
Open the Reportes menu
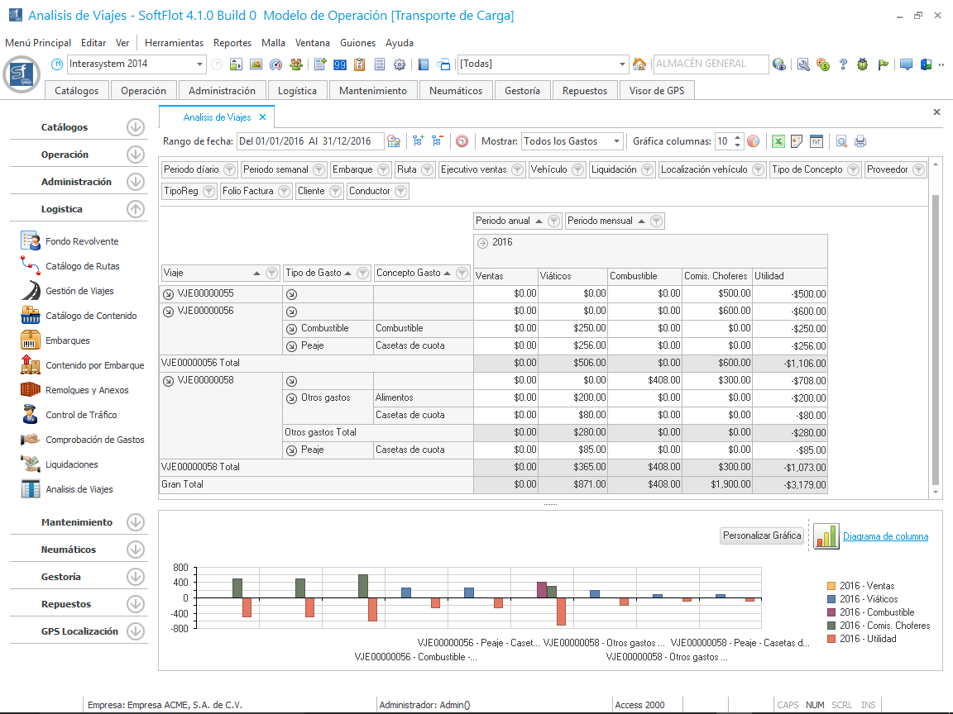232,43
